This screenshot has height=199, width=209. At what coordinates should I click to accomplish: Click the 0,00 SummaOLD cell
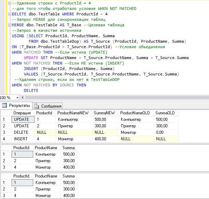(x=166, y=132)
